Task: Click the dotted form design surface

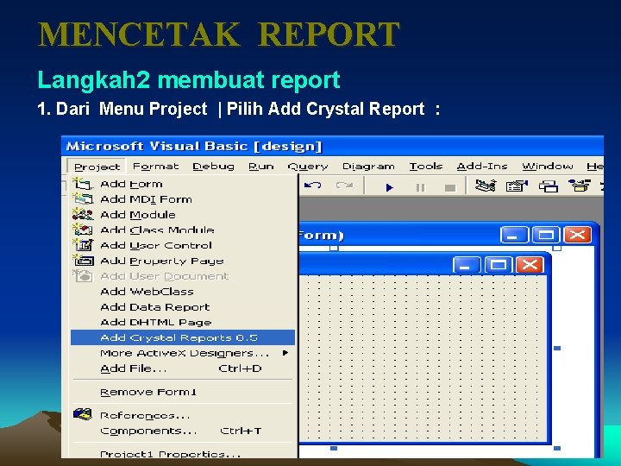Action: (x=423, y=357)
